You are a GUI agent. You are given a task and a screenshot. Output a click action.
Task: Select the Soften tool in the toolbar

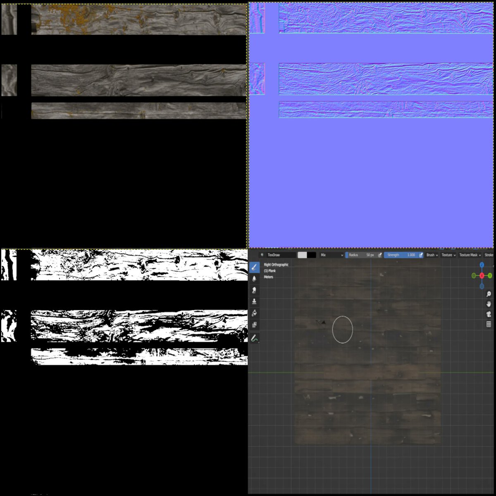(255, 279)
